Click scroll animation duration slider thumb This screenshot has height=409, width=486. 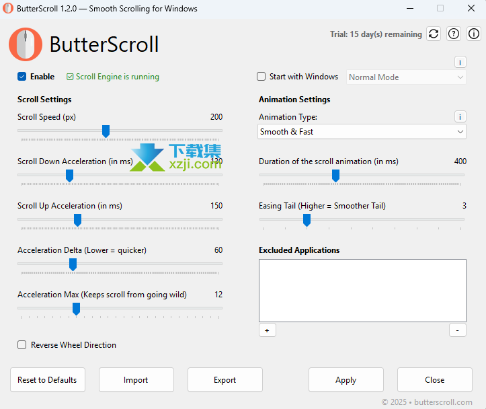click(335, 176)
